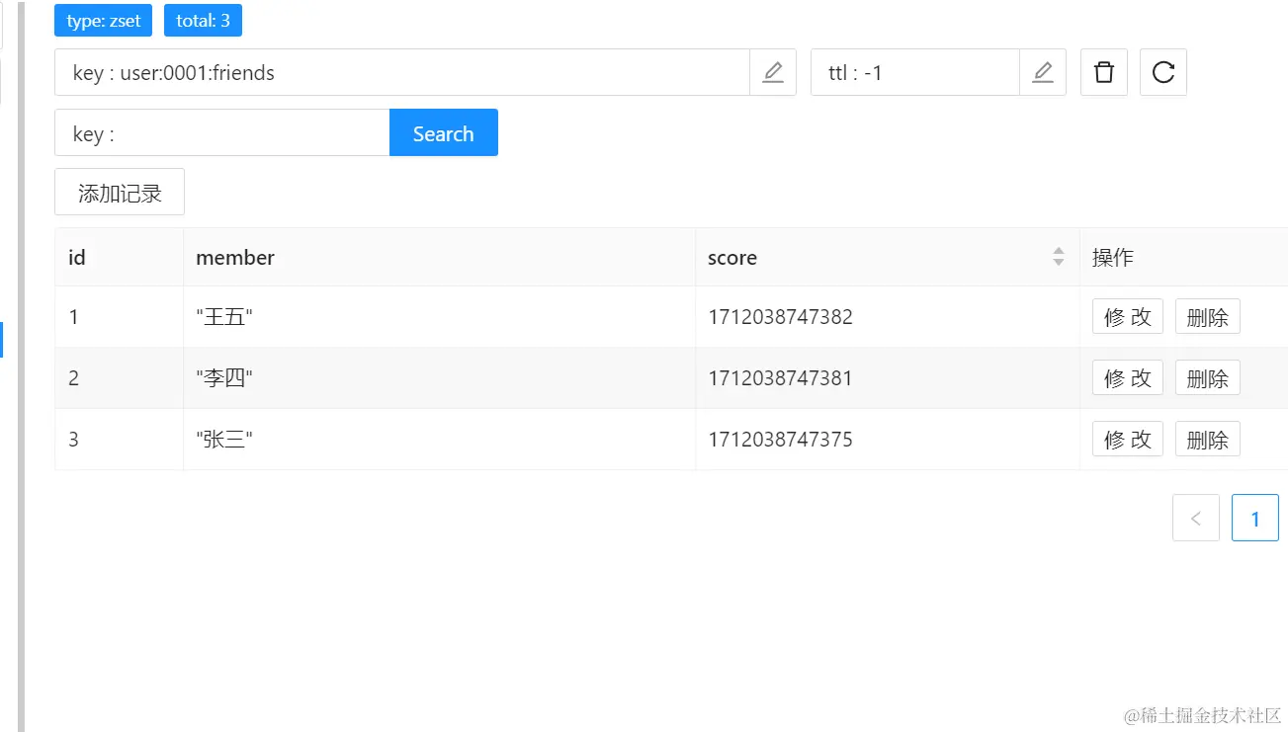Click the score value 1712038747381

(780, 378)
